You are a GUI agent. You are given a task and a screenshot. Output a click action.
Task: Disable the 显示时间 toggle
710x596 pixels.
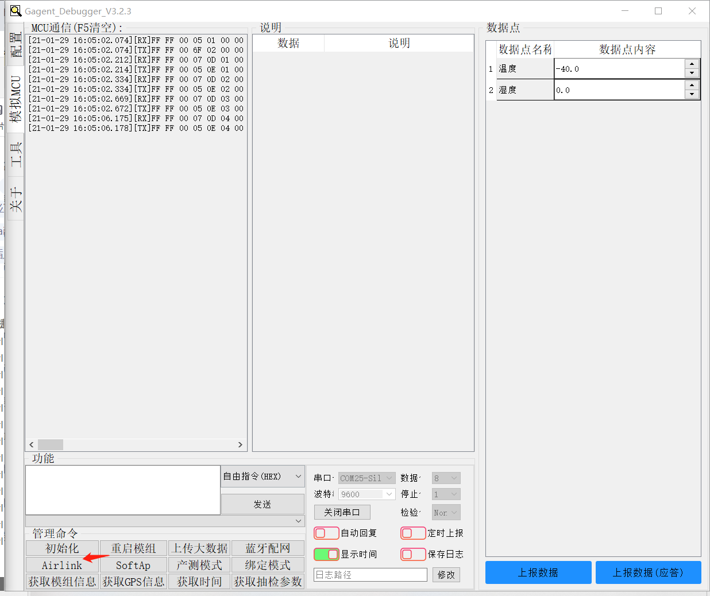[x=327, y=554]
